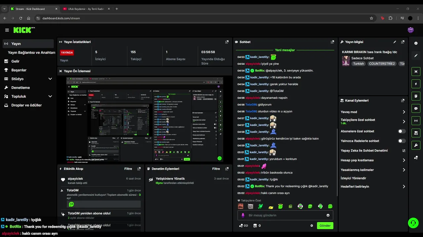
Task: Open the new browser tab button
Action: (x=117, y=9)
